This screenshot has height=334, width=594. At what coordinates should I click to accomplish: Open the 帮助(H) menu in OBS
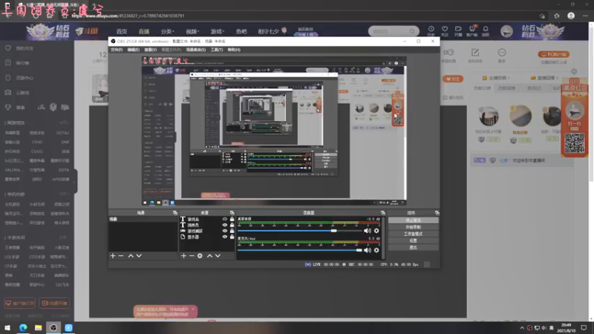[234, 50]
